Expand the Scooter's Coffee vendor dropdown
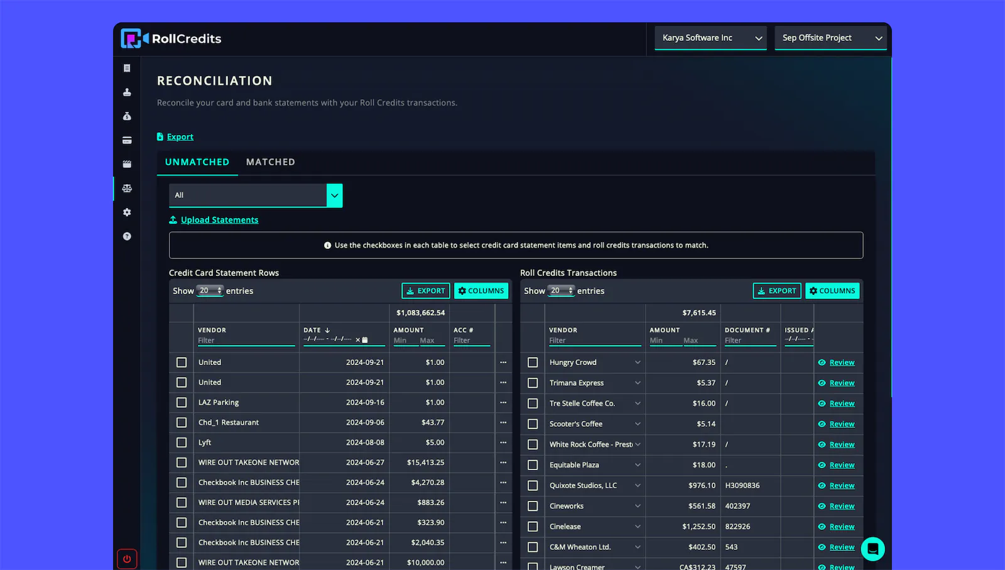The image size is (1005, 570). 637,424
